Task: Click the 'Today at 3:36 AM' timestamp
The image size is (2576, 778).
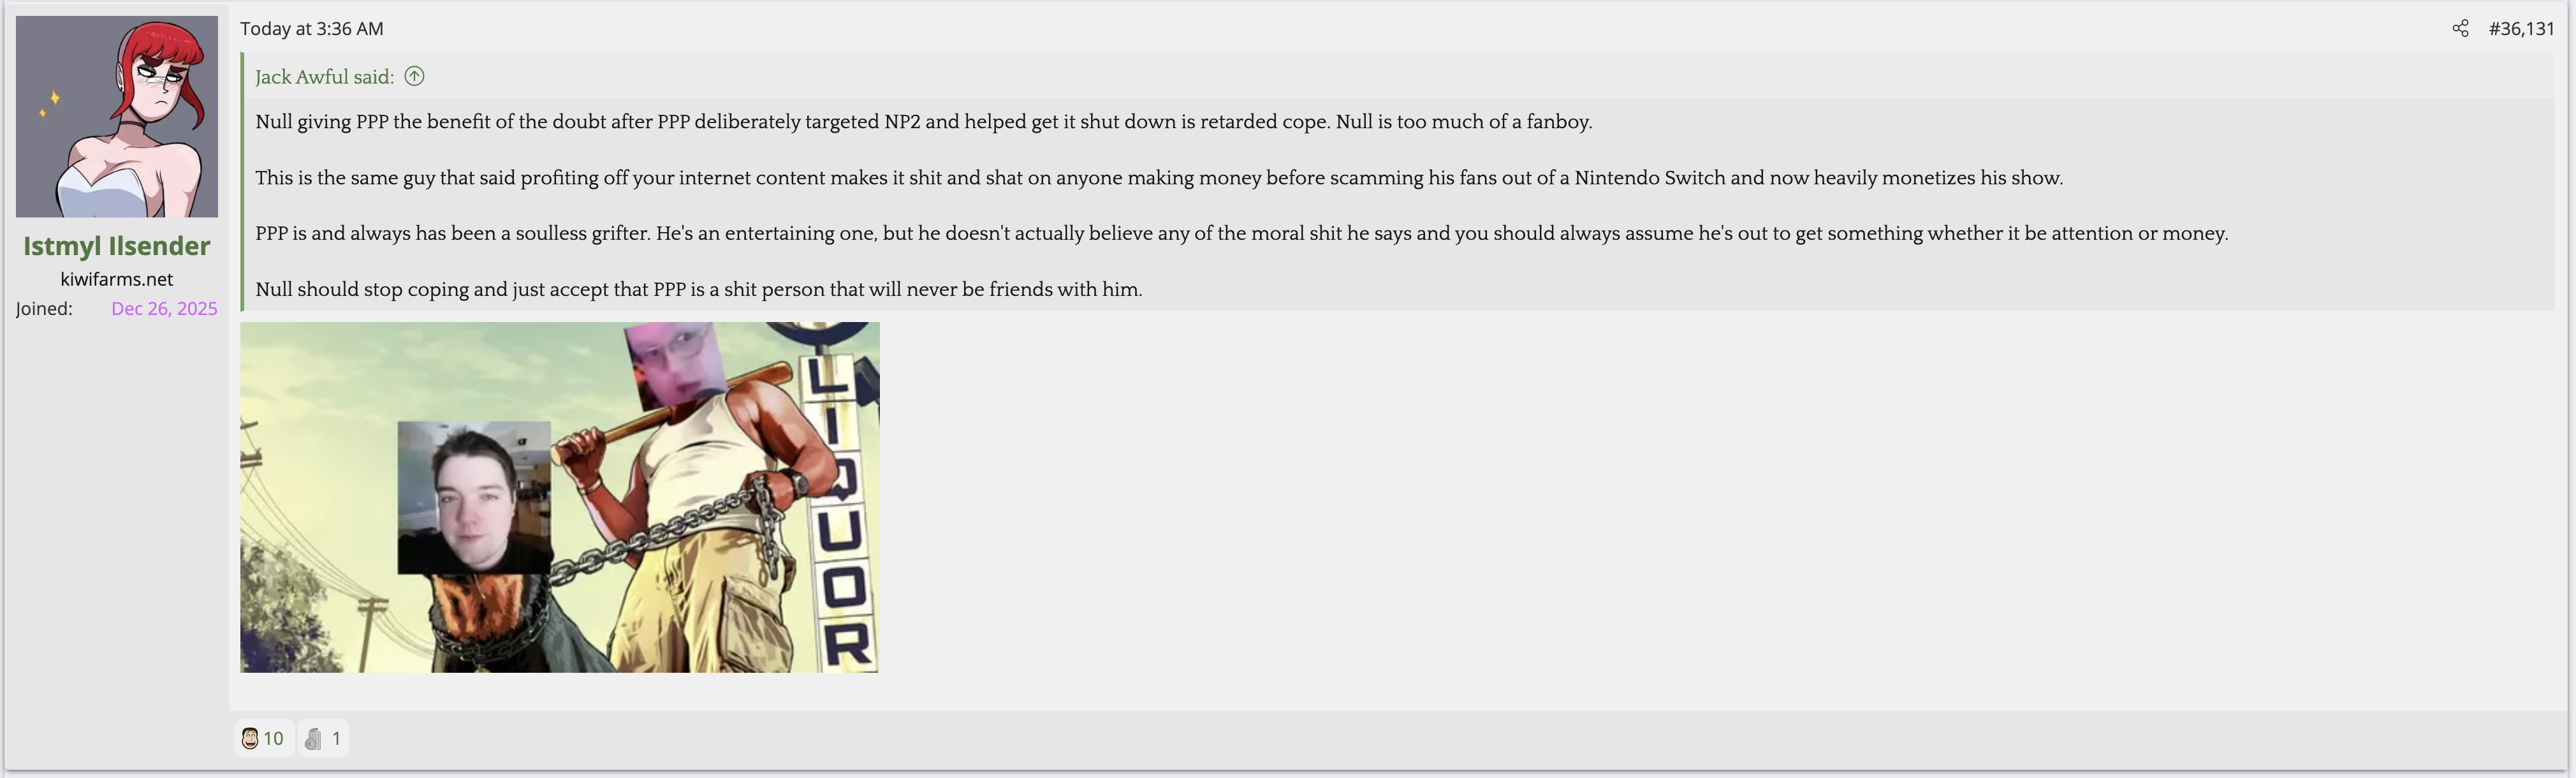Action: point(311,28)
